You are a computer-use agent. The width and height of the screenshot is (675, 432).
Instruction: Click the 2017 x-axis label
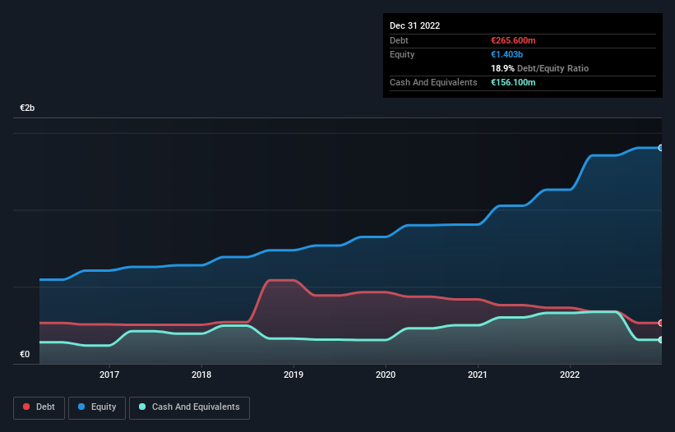(x=109, y=375)
